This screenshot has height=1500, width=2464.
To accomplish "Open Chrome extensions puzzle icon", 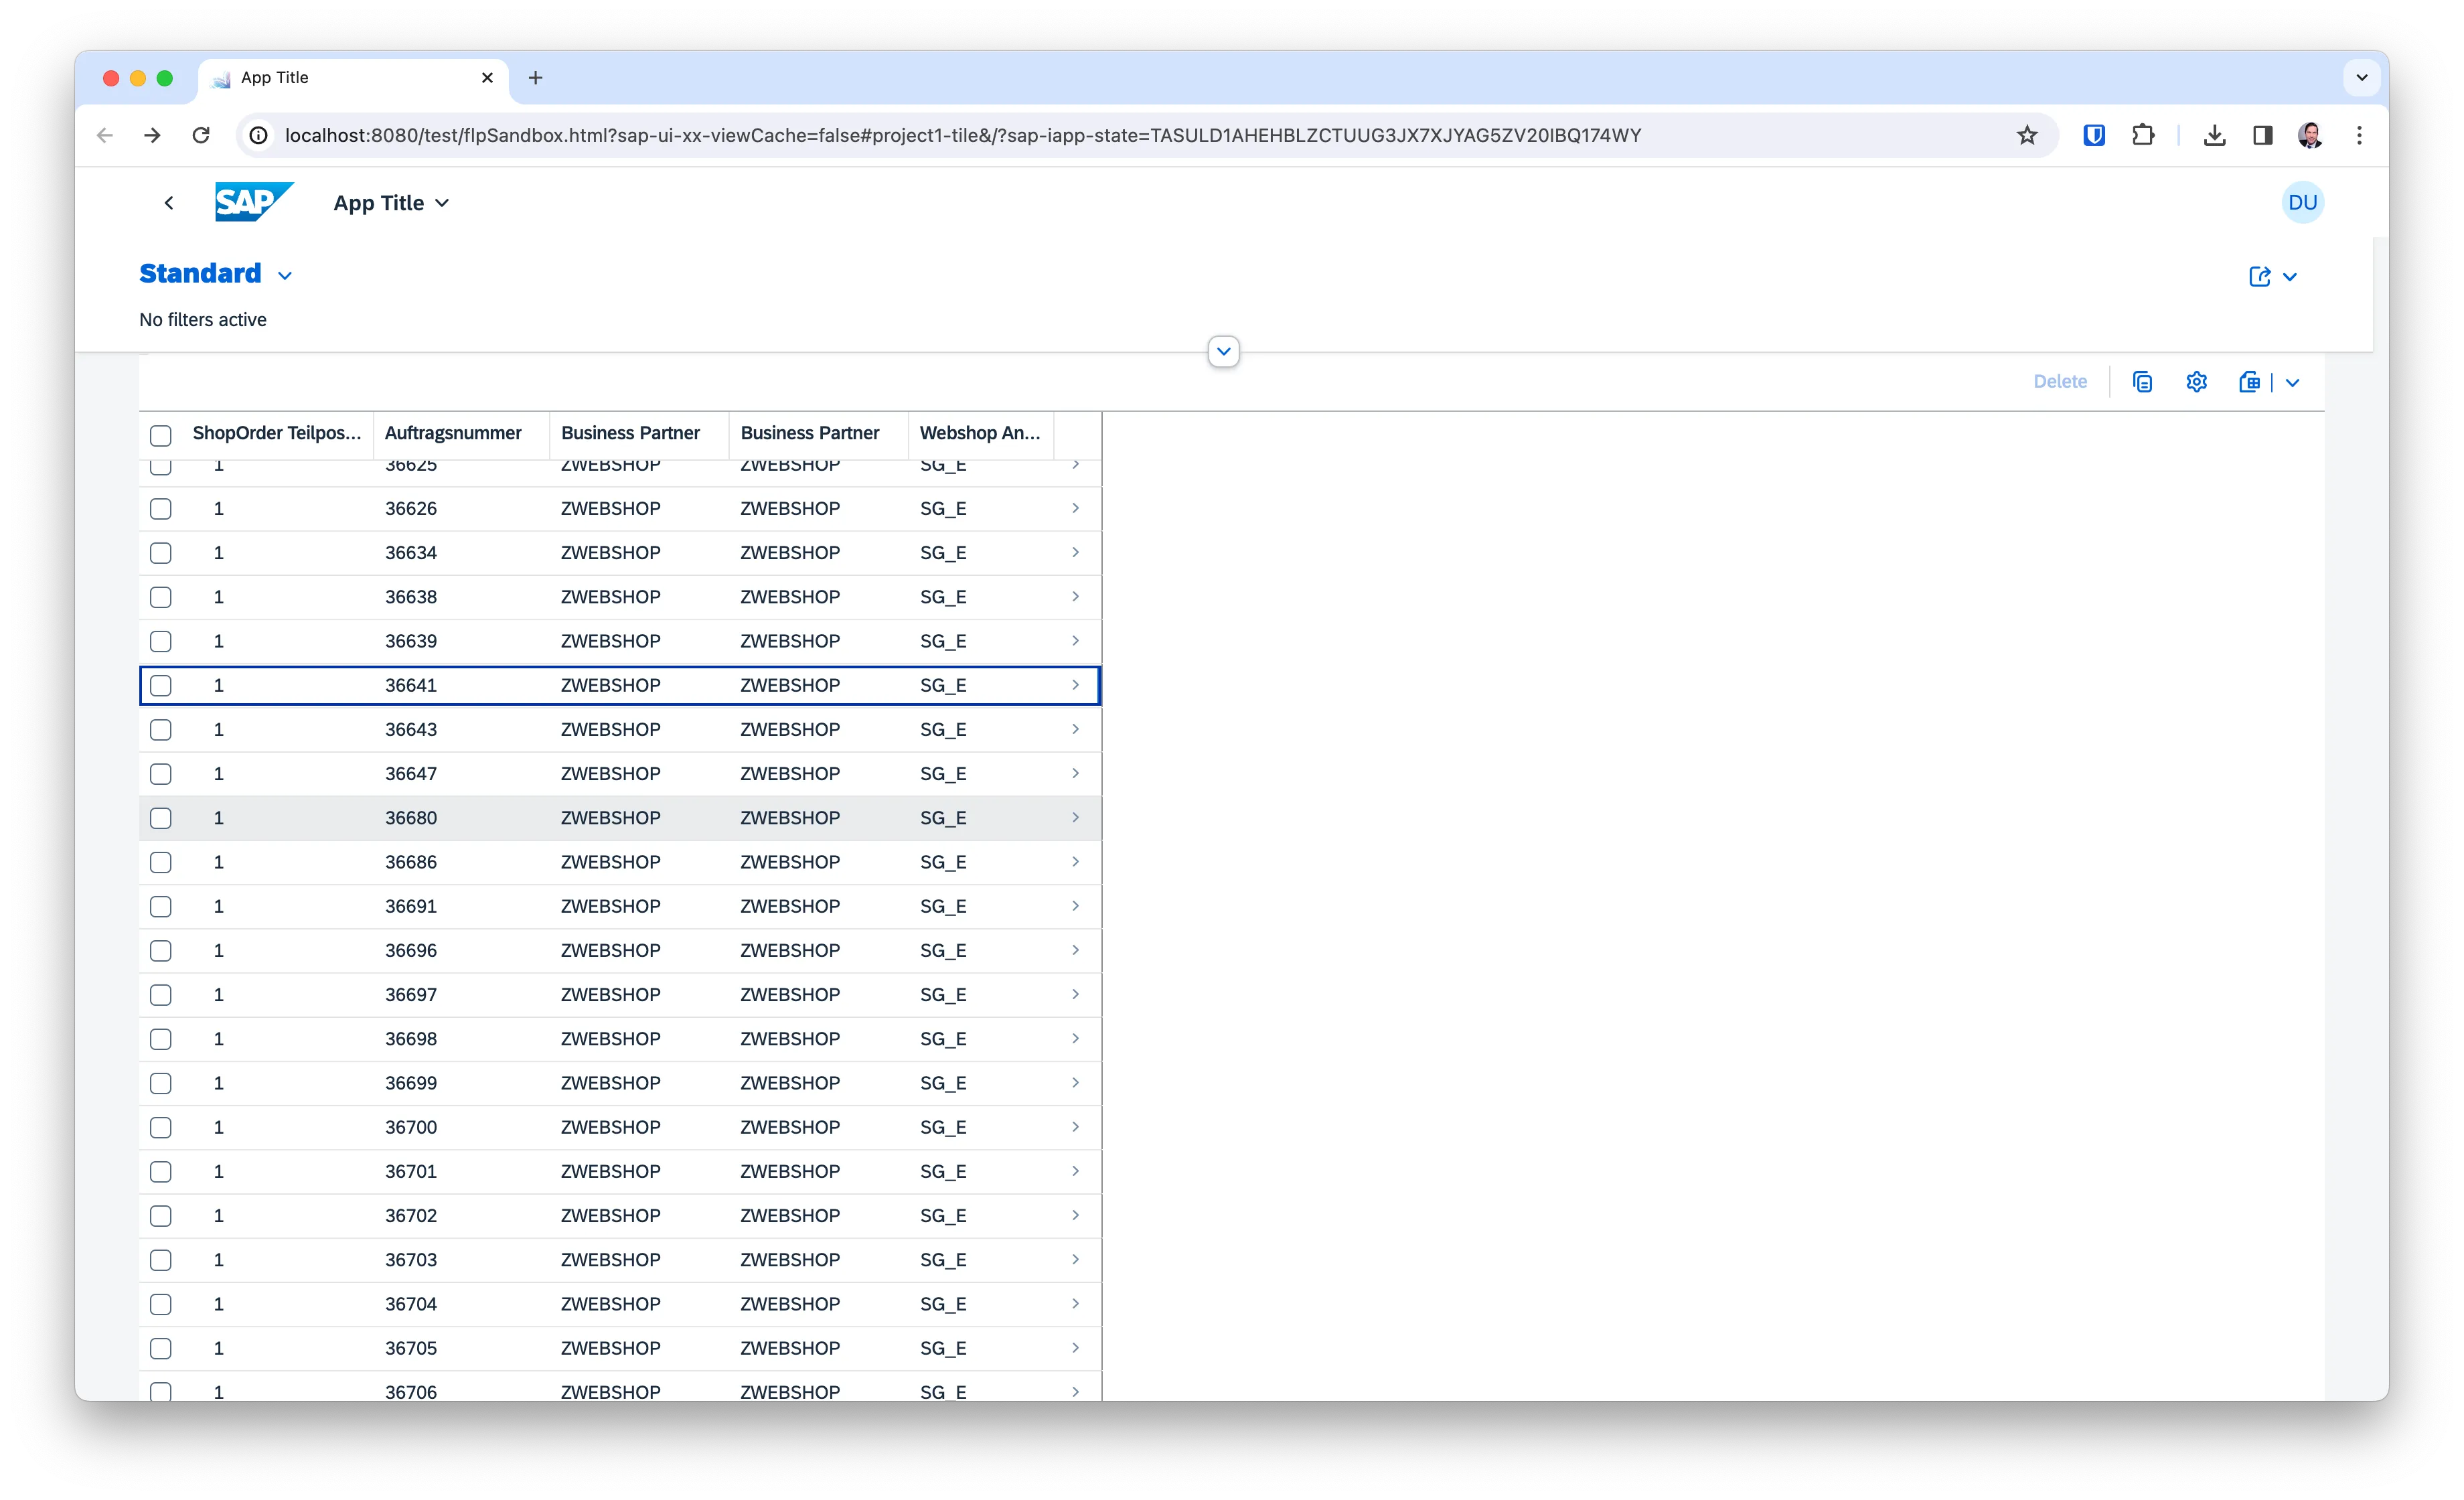I will point(2143,135).
